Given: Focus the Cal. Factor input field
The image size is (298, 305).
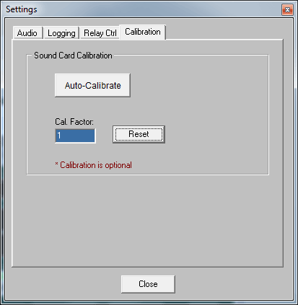Looking at the screenshot, I should coord(75,136).
